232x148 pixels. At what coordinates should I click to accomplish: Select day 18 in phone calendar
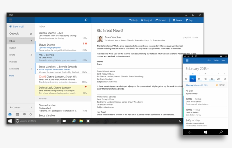click(x=205, y=79)
